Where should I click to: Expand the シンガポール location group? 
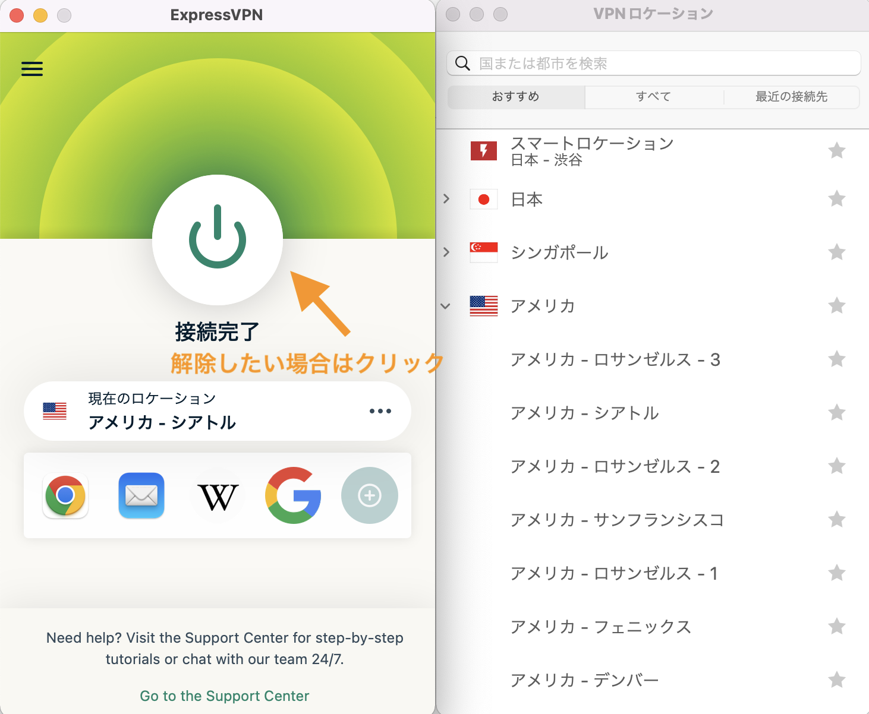[x=446, y=252]
